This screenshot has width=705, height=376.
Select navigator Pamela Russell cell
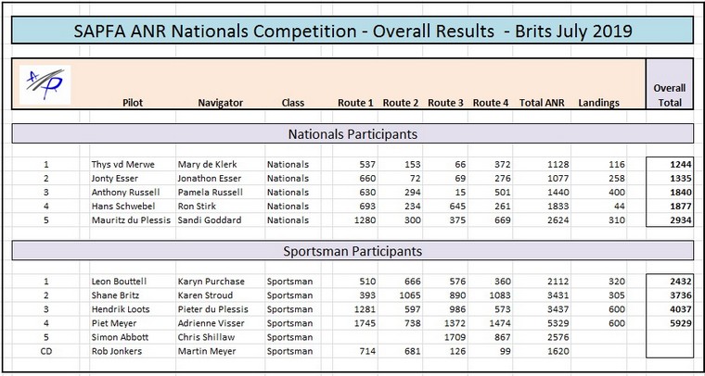coord(211,193)
